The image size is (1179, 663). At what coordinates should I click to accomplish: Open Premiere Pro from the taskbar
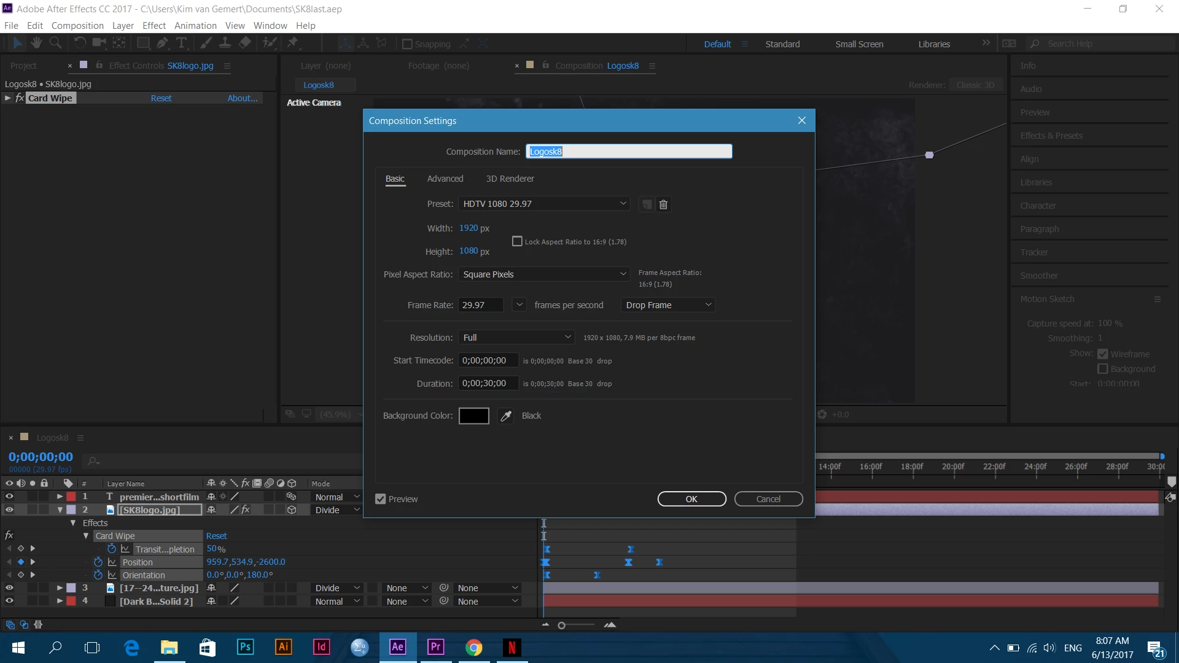435,647
